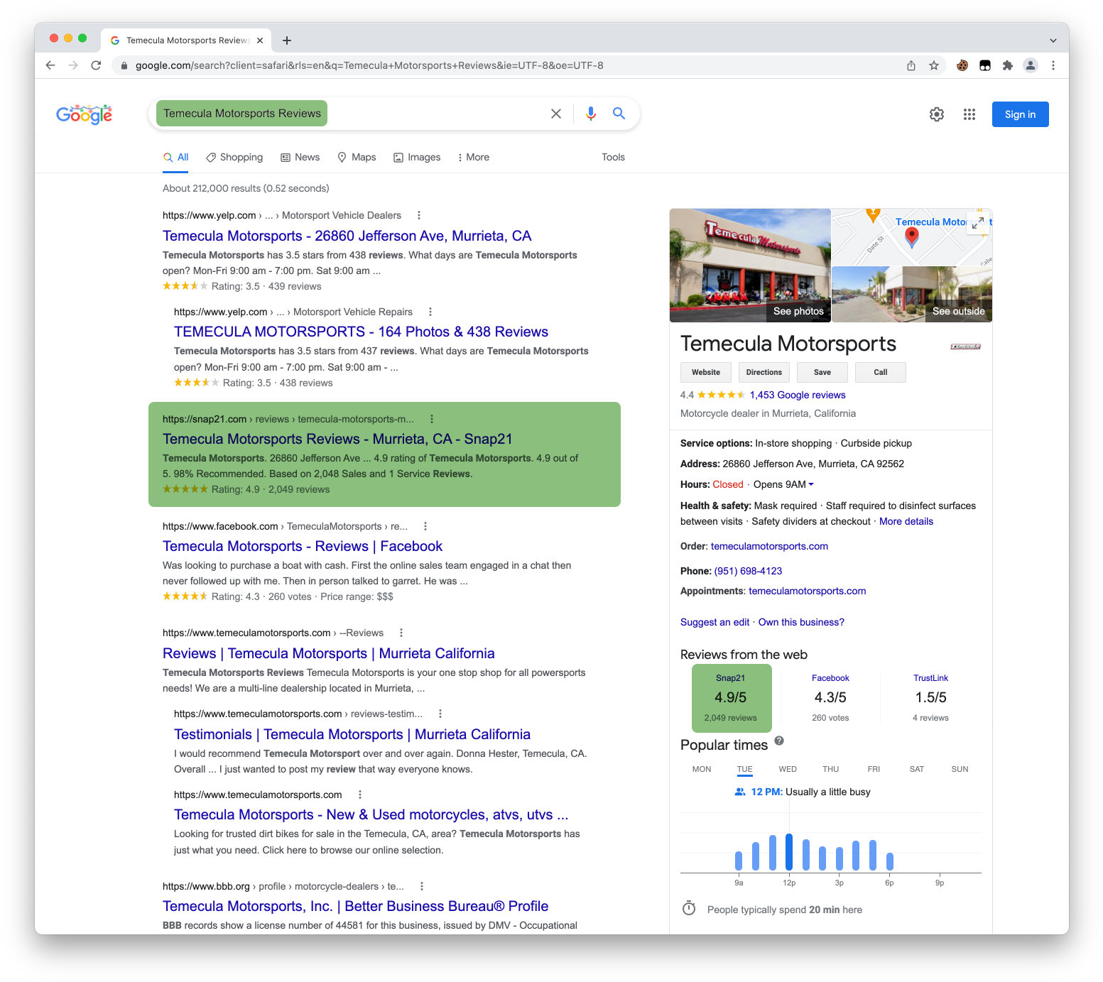Open More details health safety link
Screen dimensions: 1103x982
(906, 521)
